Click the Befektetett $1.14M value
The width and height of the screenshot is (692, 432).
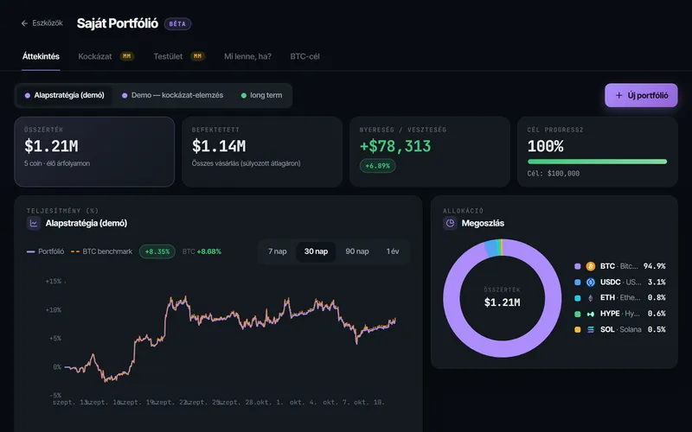pos(219,146)
